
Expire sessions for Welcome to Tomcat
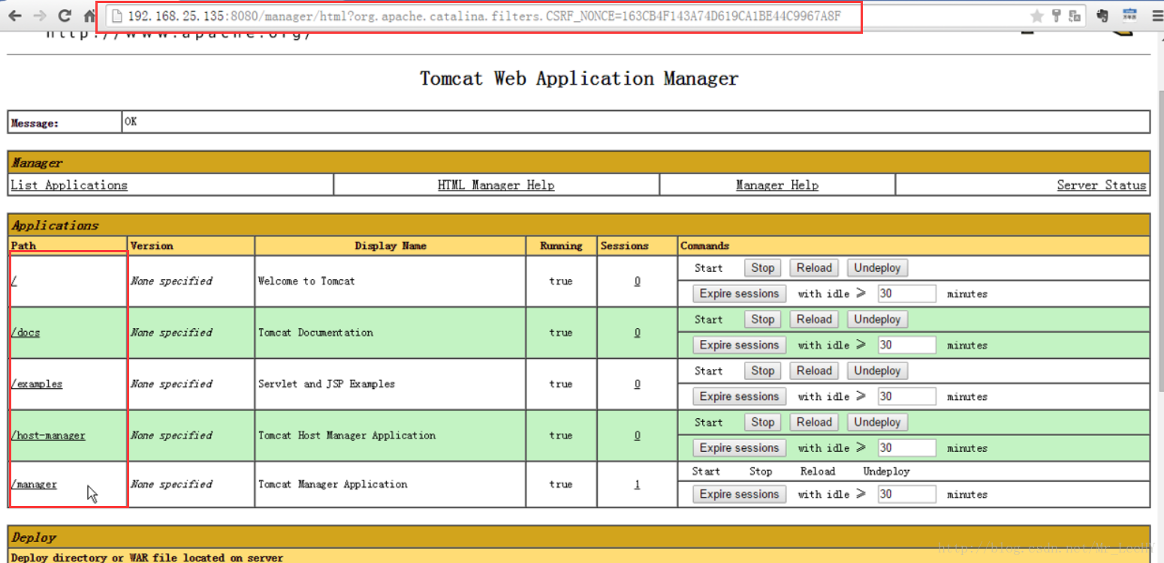click(739, 294)
